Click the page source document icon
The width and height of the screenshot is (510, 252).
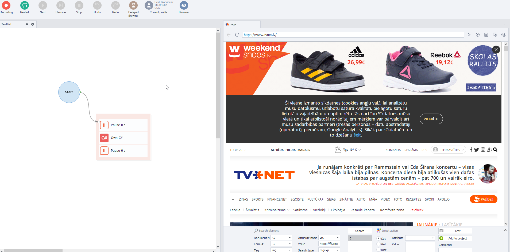486,35
